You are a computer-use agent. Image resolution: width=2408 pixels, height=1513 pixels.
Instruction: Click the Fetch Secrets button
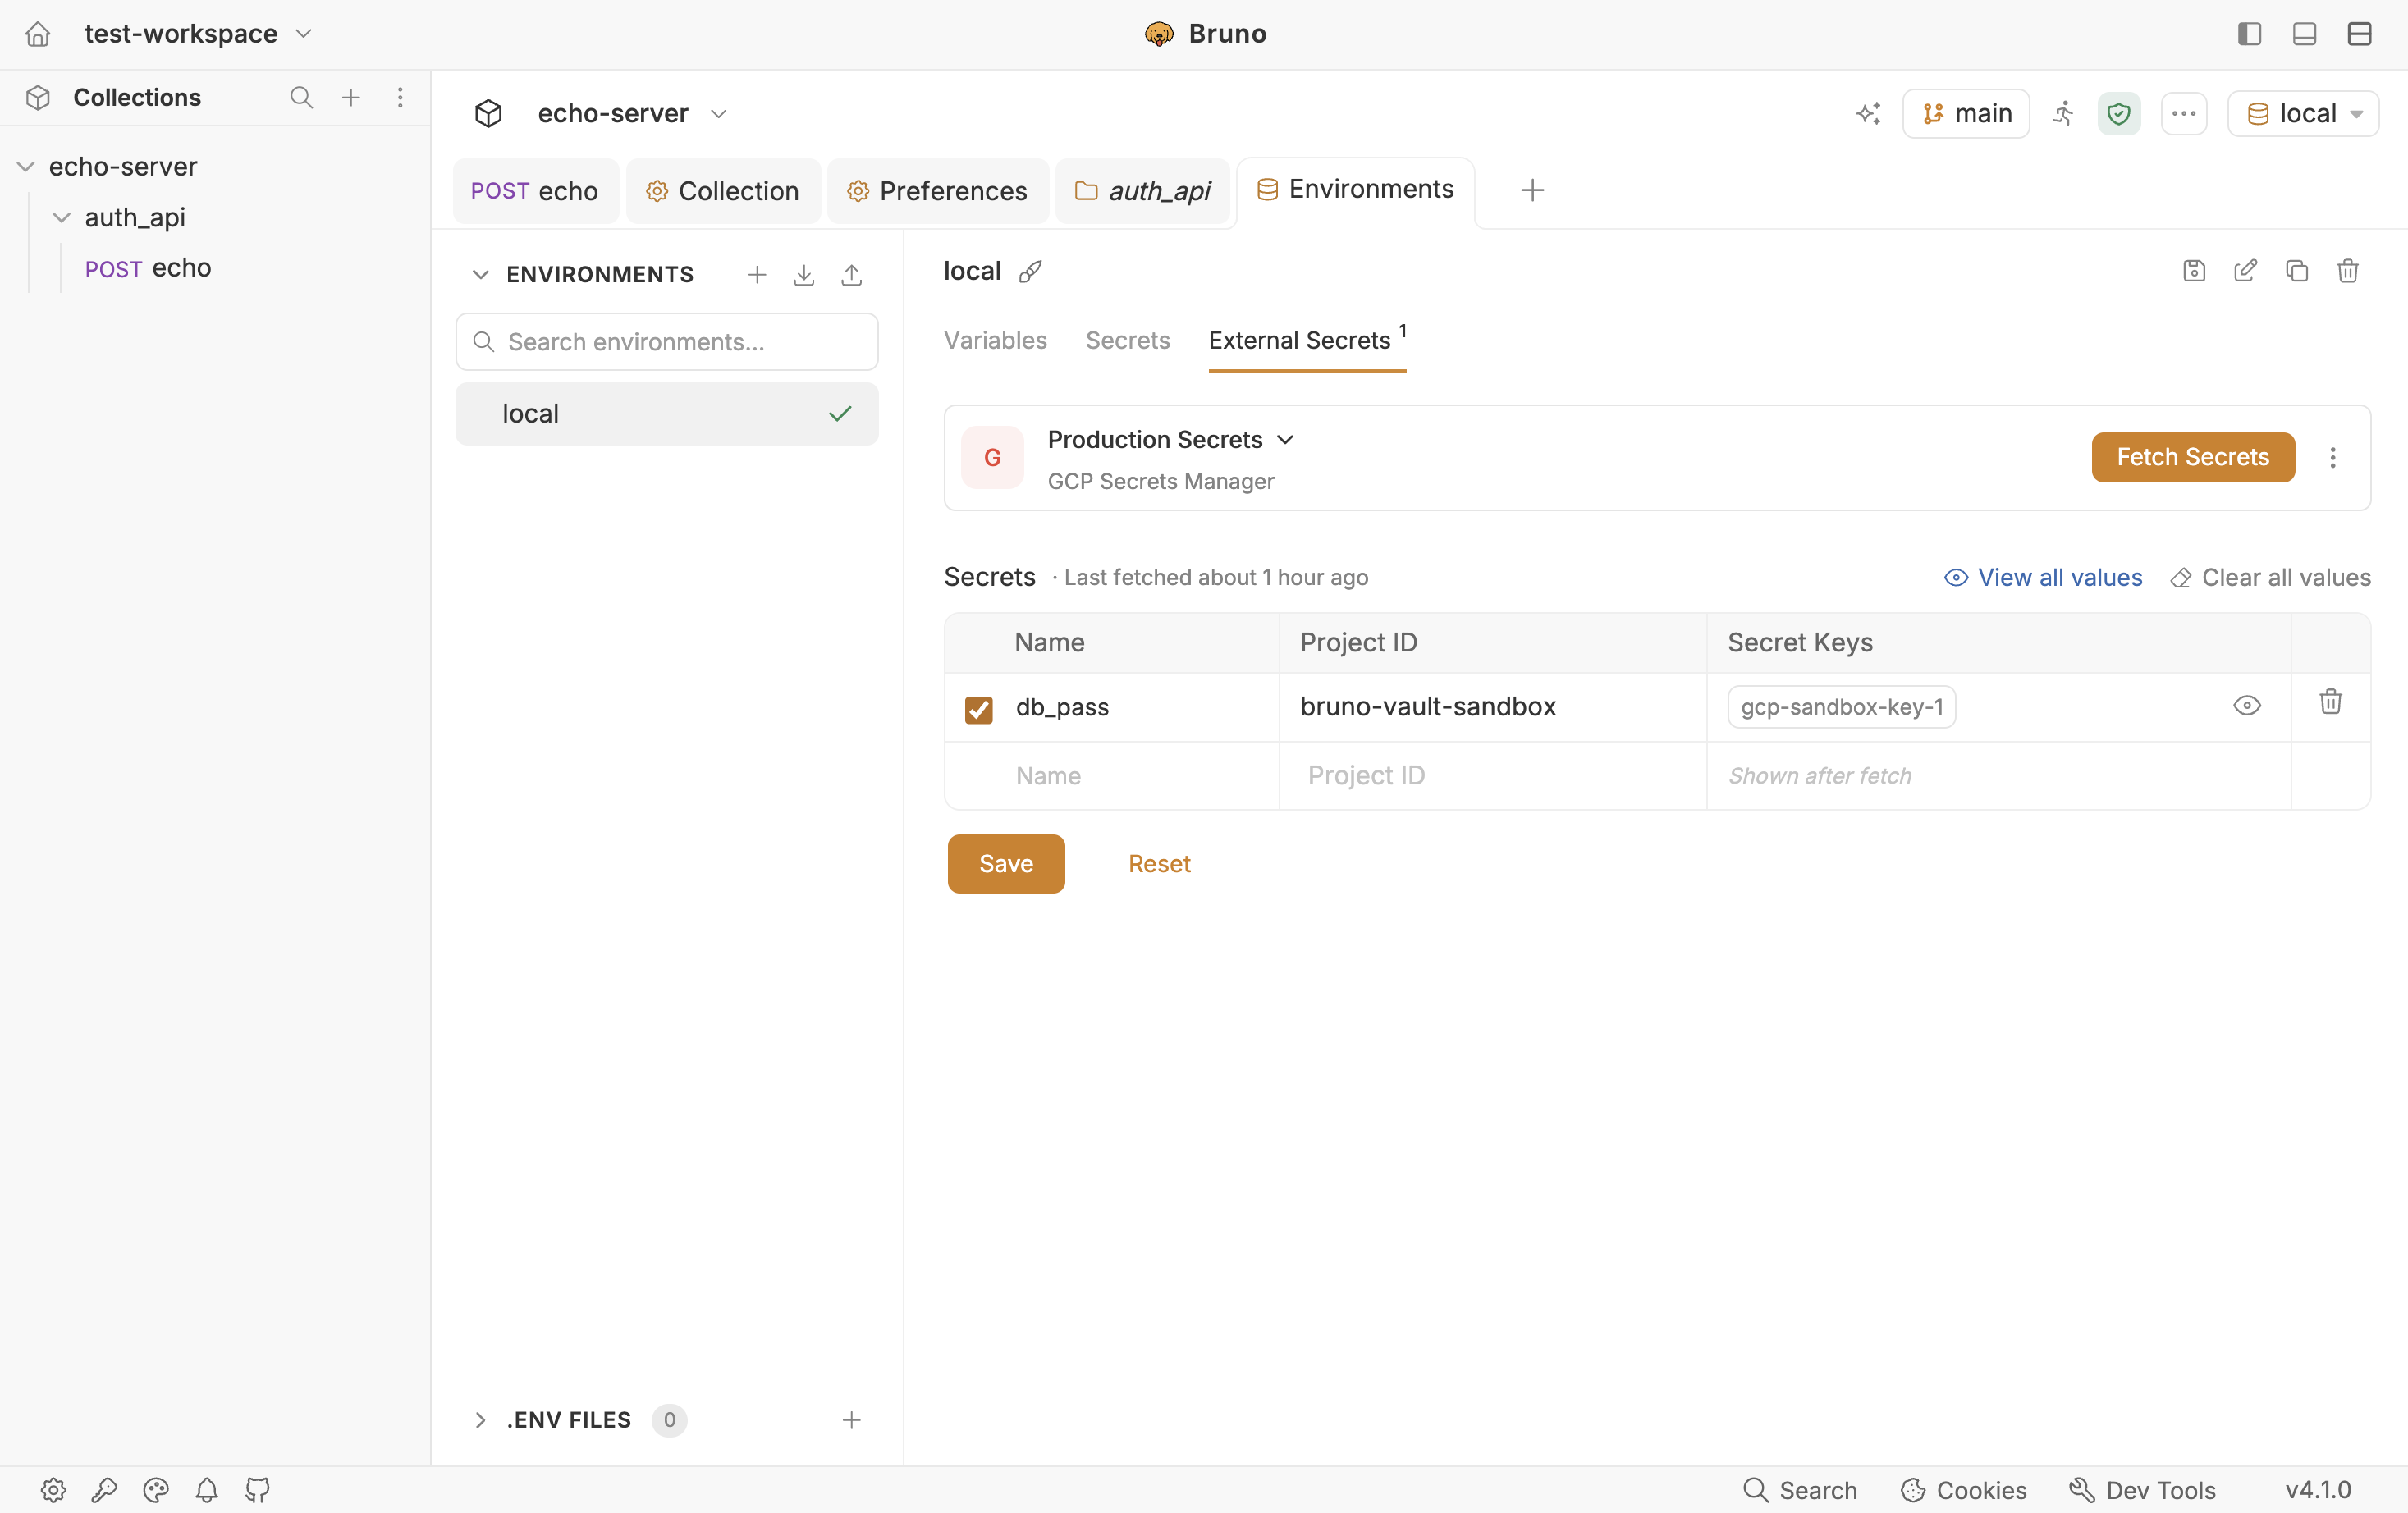[x=2193, y=457]
